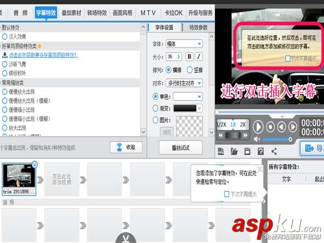Collapse the player panel chevron

pos(282,117)
